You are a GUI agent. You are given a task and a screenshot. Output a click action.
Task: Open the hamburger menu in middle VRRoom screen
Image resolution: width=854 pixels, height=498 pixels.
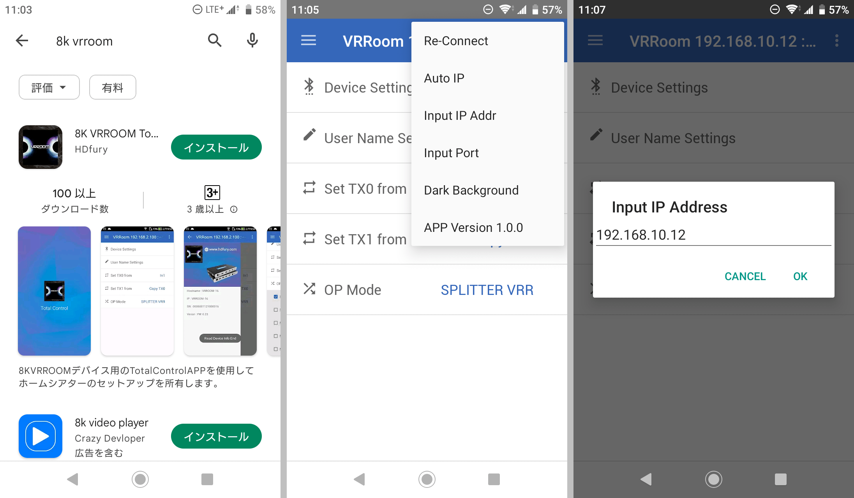click(309, 40)
